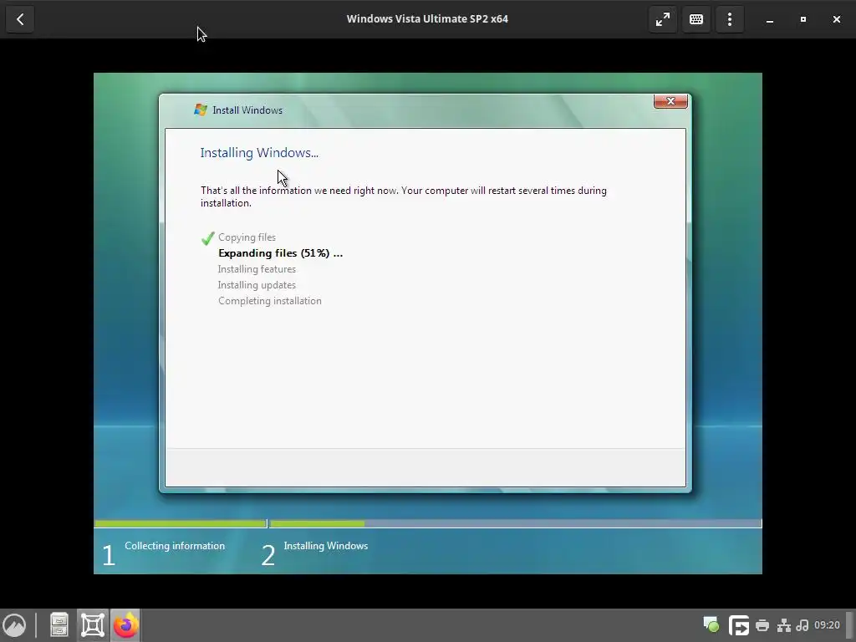Click the logout session tray icon
Image resolution: width=856 pixels, height=642 pixels.
[x=738, y=625]
